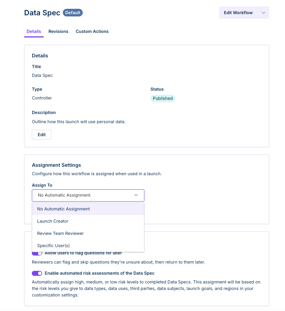Viewport: 285px width, 311px height.
Task: Click the Default badge next to title
Action: pos(73,13)
